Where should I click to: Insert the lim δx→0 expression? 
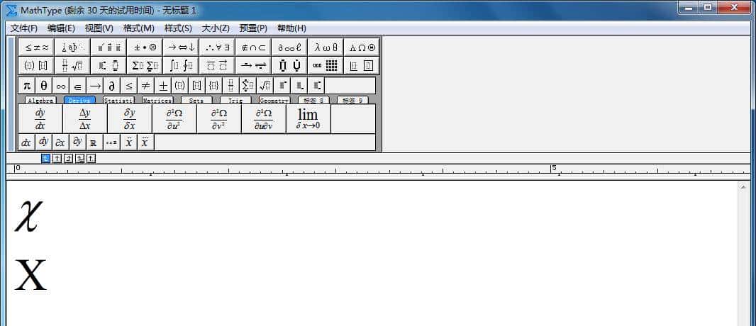pos(308,119)
